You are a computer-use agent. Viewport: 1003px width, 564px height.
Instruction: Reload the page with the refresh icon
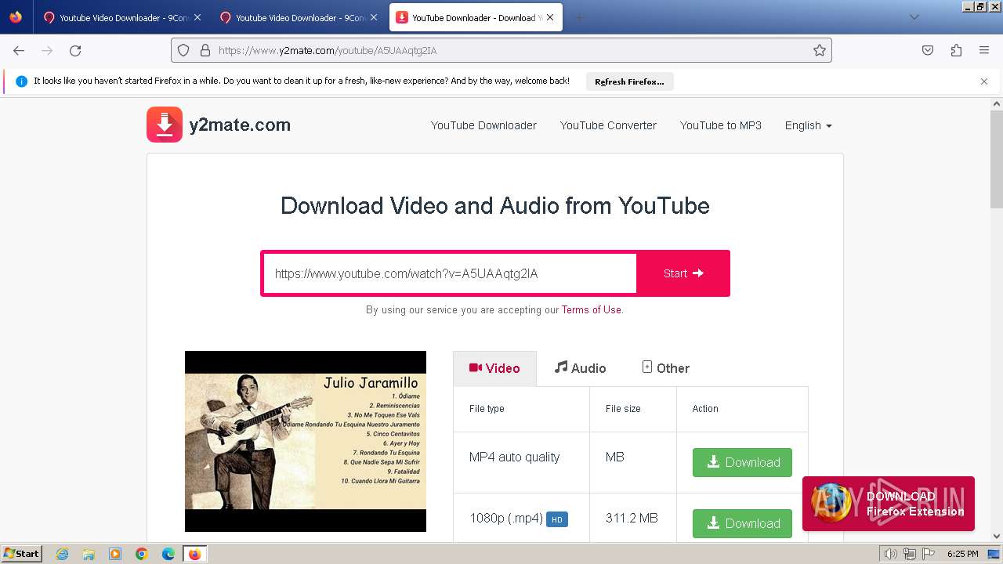point(75,50)
